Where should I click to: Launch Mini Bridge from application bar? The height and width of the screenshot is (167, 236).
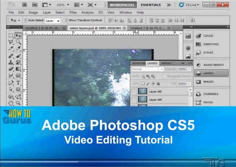point(35,5)
